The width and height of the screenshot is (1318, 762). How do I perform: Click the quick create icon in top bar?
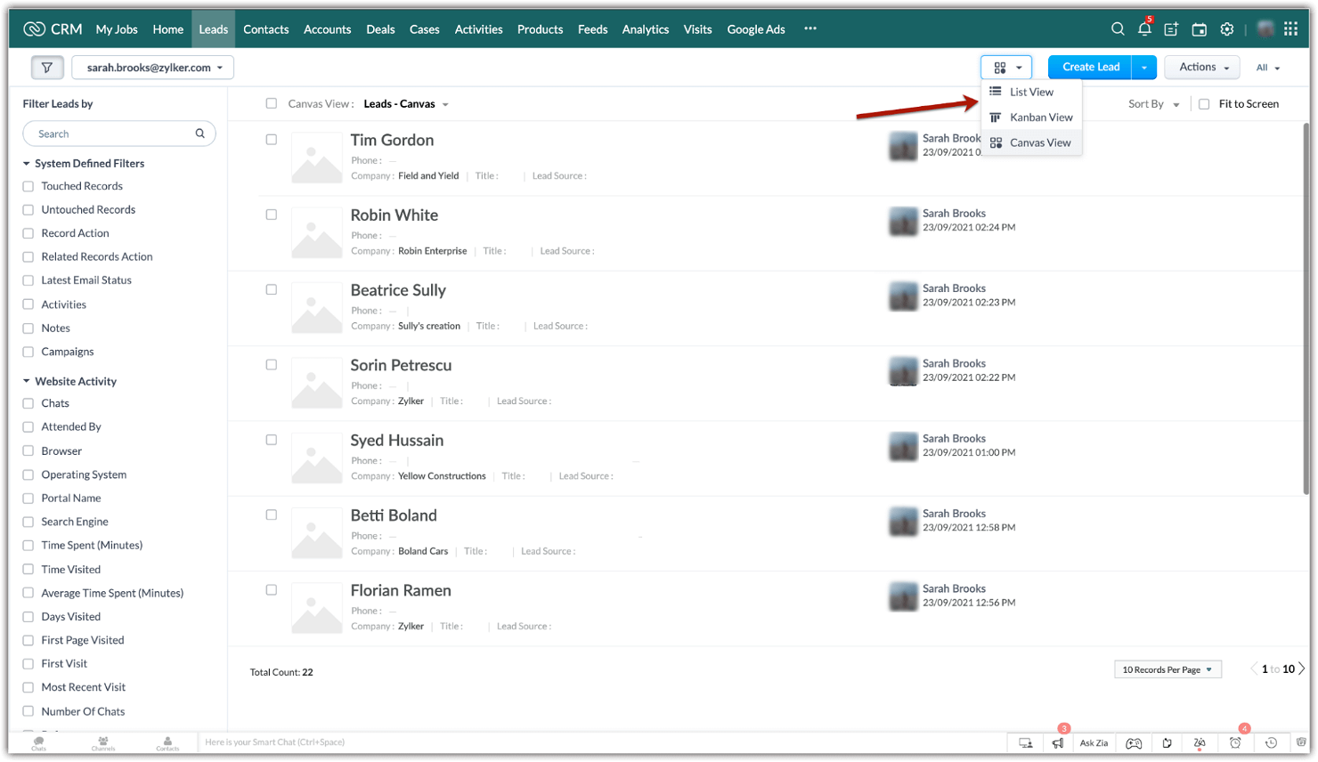(1171, 28)
